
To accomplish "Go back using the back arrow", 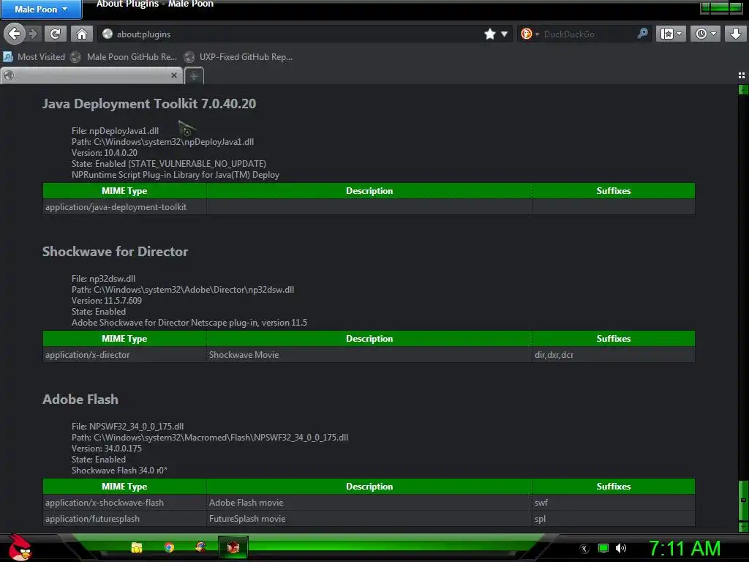I will 15,34.
